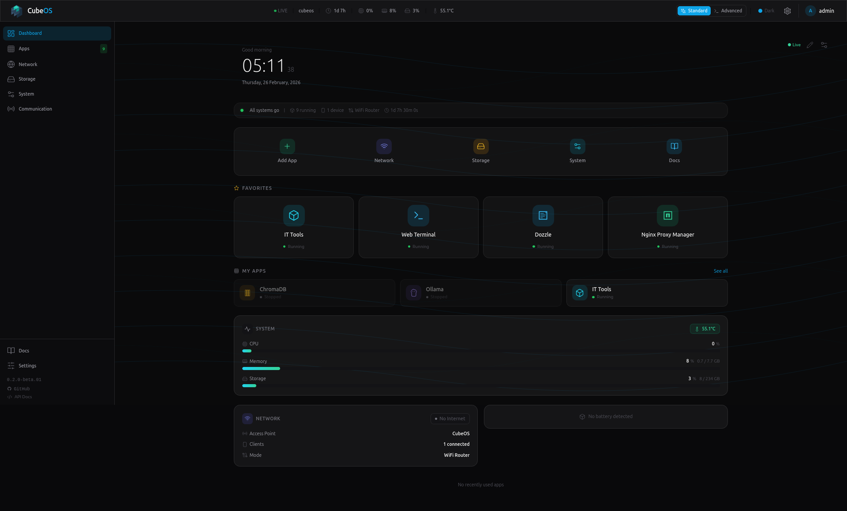Toggle the Dark theme switch
The width and height of the screenshot is (847, 511).
pyautogui.click(x=766, y=11)
